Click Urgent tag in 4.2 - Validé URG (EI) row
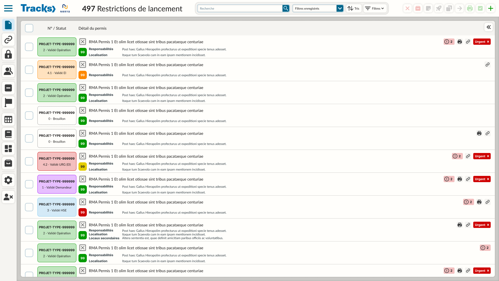Viewport: 499px width, 281px height. (482, 156)
